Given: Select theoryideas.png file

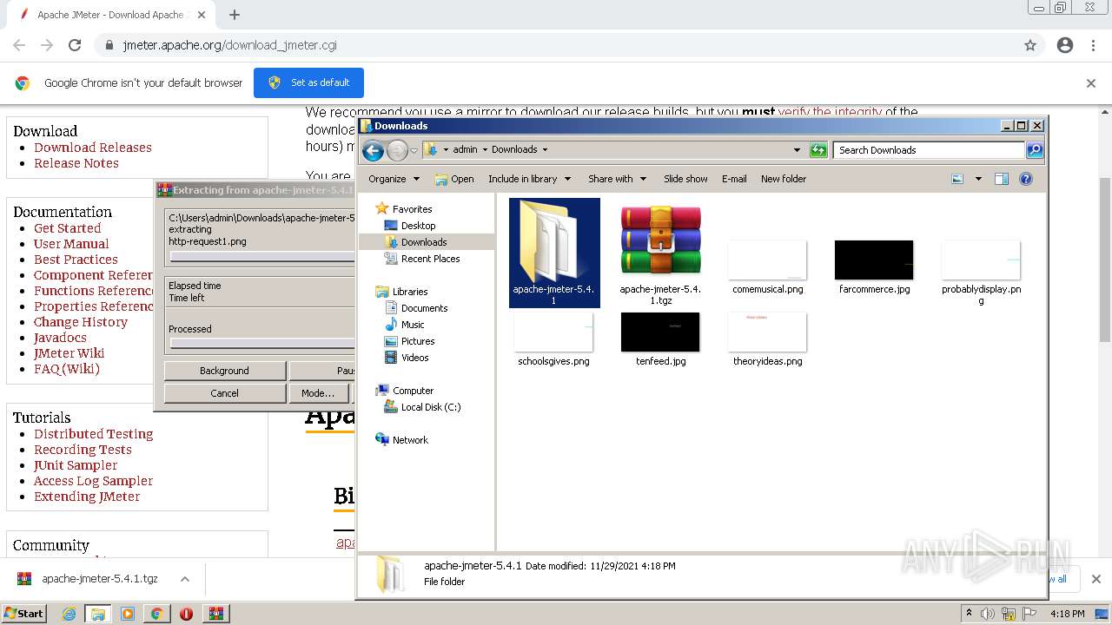Looking at the screenshot, I should (x=768, y=339).
